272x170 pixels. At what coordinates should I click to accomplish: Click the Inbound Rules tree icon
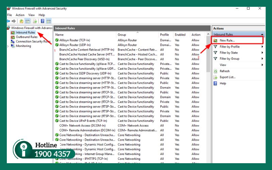pos(13,33)
